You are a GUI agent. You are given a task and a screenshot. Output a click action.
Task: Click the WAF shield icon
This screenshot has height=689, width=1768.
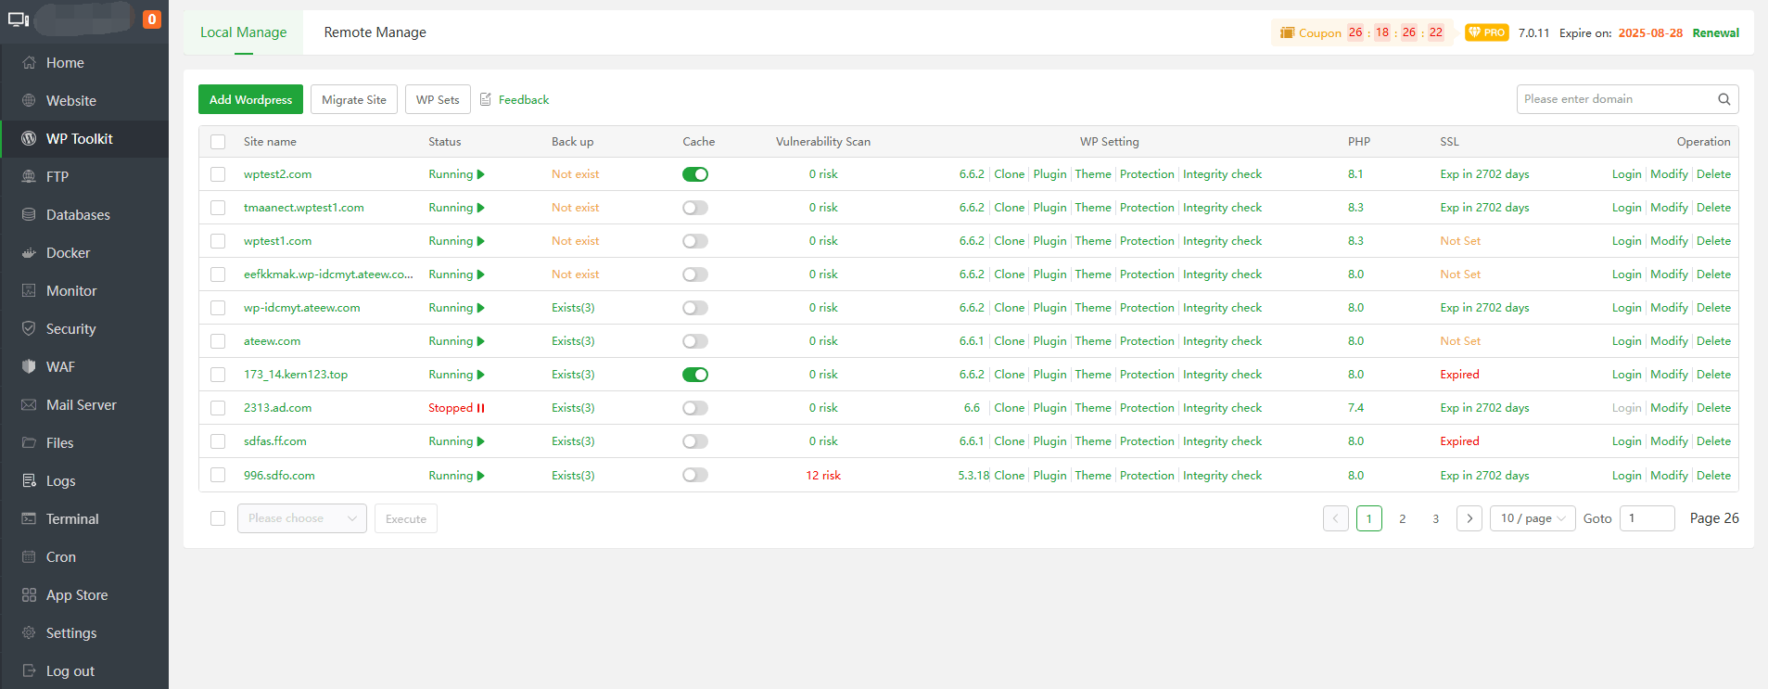pos(29,367)
